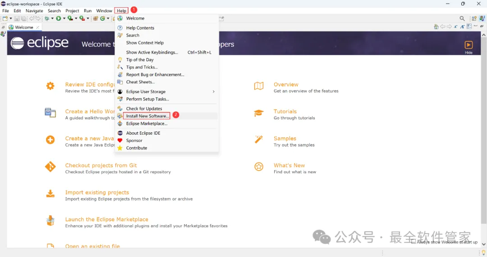Viewport: 487px width, 257px height.
Task: Open the Navigate menu
Action: click(34, 10)
